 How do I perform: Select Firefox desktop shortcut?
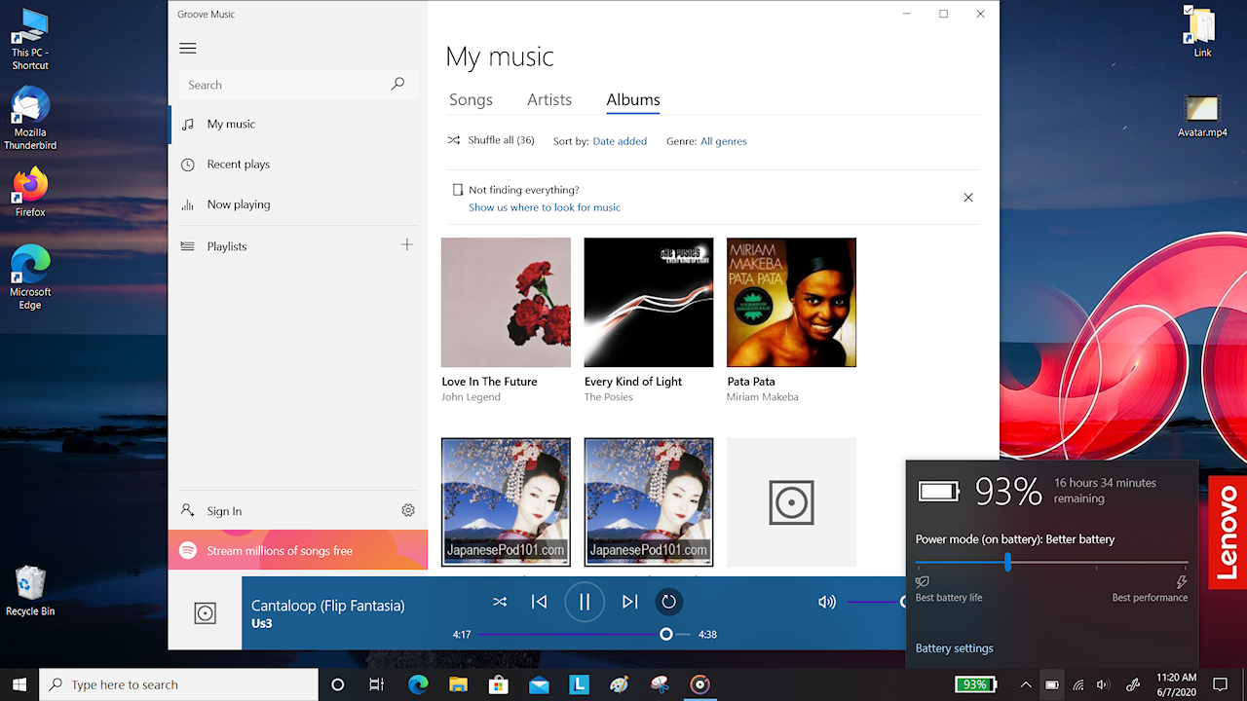(x=30, y=191)
